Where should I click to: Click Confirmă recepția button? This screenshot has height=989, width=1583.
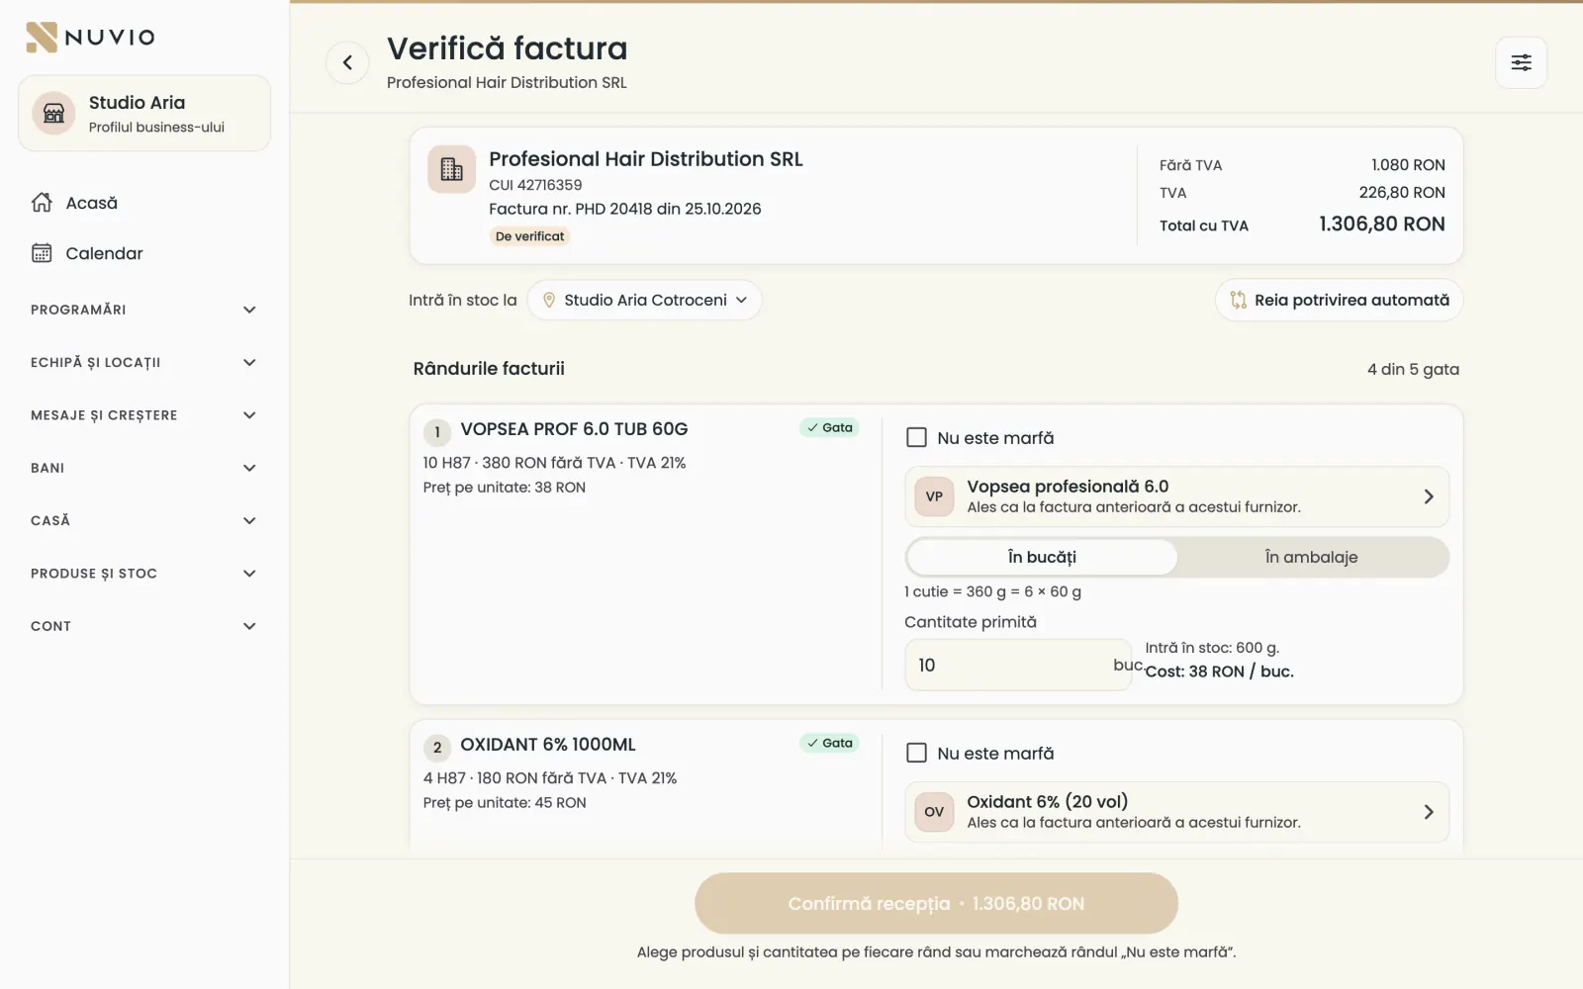coord(936,903)
